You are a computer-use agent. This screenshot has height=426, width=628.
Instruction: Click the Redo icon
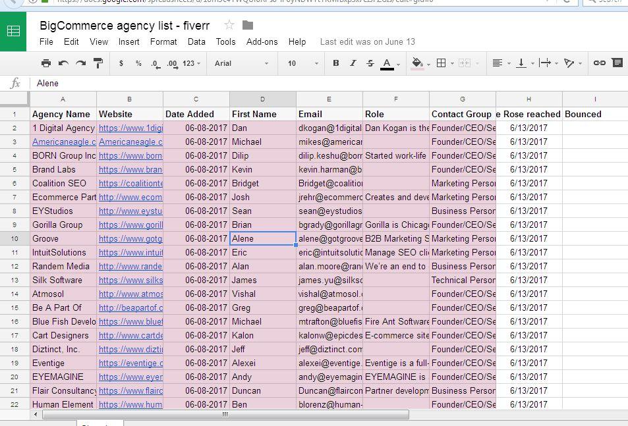[79, 63]
